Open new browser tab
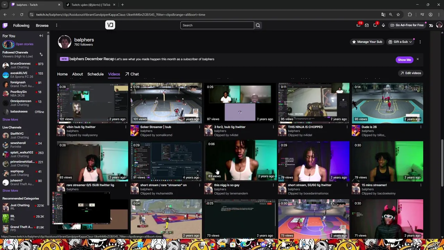 [x=122, y=5]
